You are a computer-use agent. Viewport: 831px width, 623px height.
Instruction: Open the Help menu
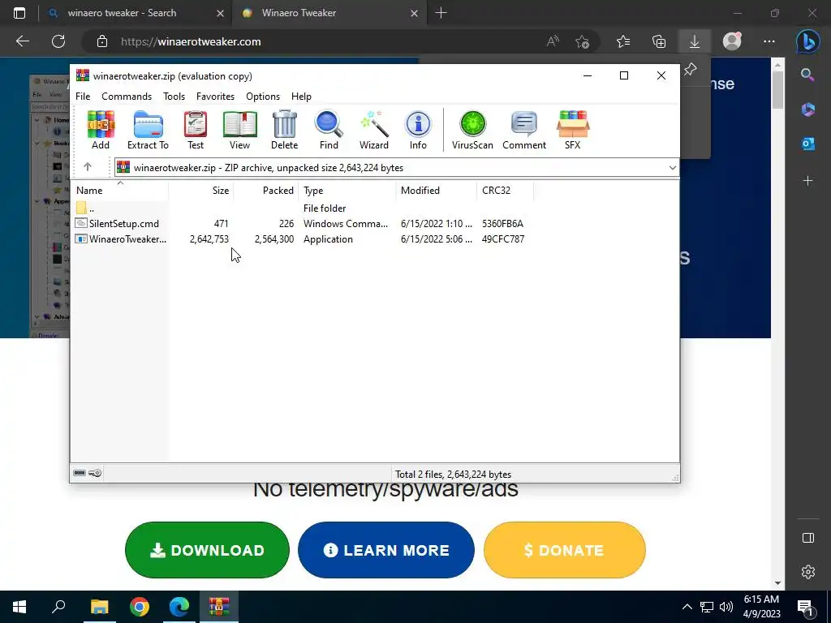(301, 97)
